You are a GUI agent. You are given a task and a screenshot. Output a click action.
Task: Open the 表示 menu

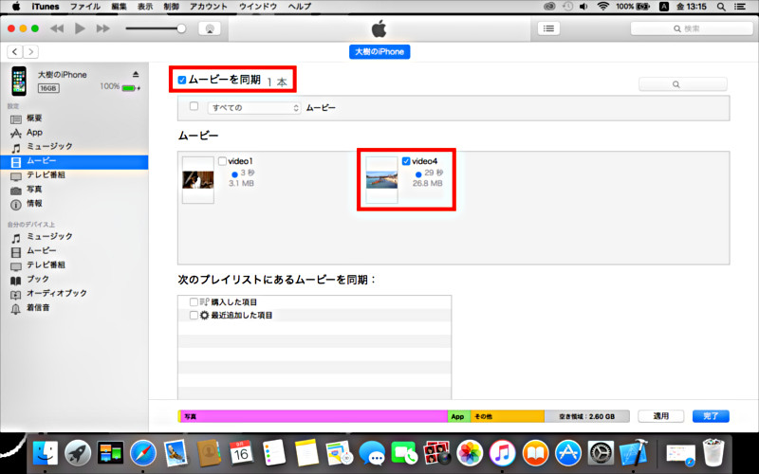click(145, 7)
